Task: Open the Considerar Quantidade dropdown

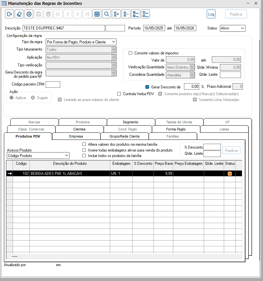Action: tap(180, 75)
